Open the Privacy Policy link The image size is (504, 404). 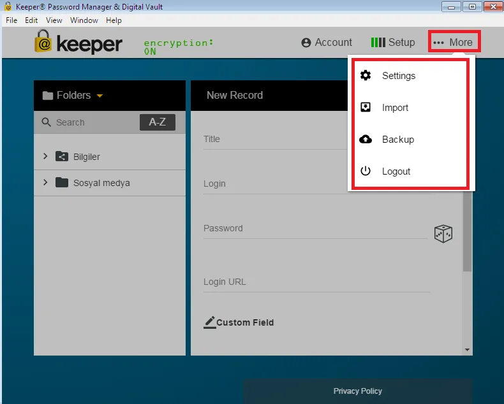click(357, 391)
